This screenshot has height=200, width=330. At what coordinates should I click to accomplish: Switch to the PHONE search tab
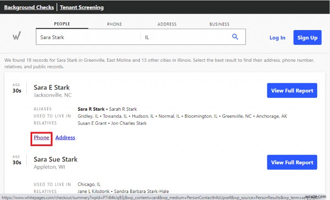114,24
